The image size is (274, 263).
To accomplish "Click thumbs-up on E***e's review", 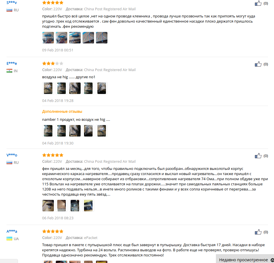I will (258, 64).
